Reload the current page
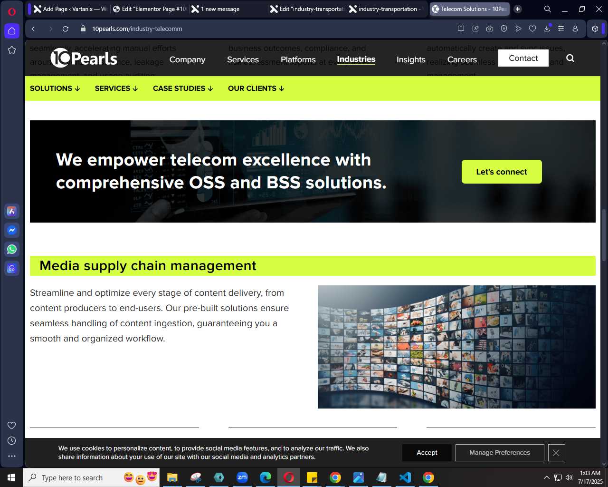Screen dimensions: 608x487 click(66, 29)
